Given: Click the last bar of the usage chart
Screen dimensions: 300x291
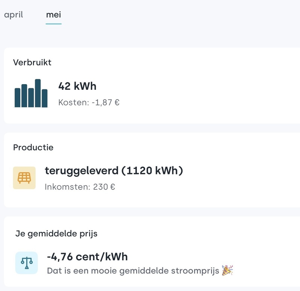Looking at the screenshot, I should point(45,99).
